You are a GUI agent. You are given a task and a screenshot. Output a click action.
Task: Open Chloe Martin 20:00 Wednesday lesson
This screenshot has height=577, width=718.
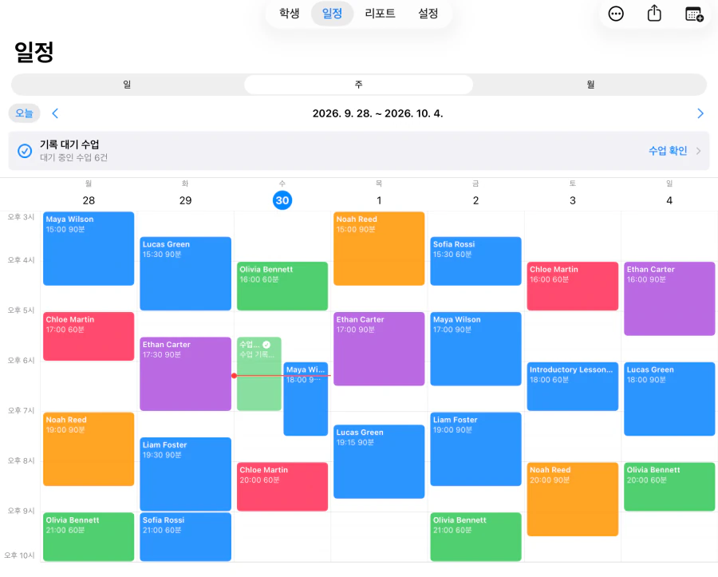pyautogui.click(x=282, y=487)
